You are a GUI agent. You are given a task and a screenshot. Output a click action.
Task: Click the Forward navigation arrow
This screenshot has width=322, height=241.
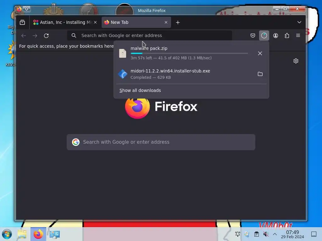(x=35, y=36)
